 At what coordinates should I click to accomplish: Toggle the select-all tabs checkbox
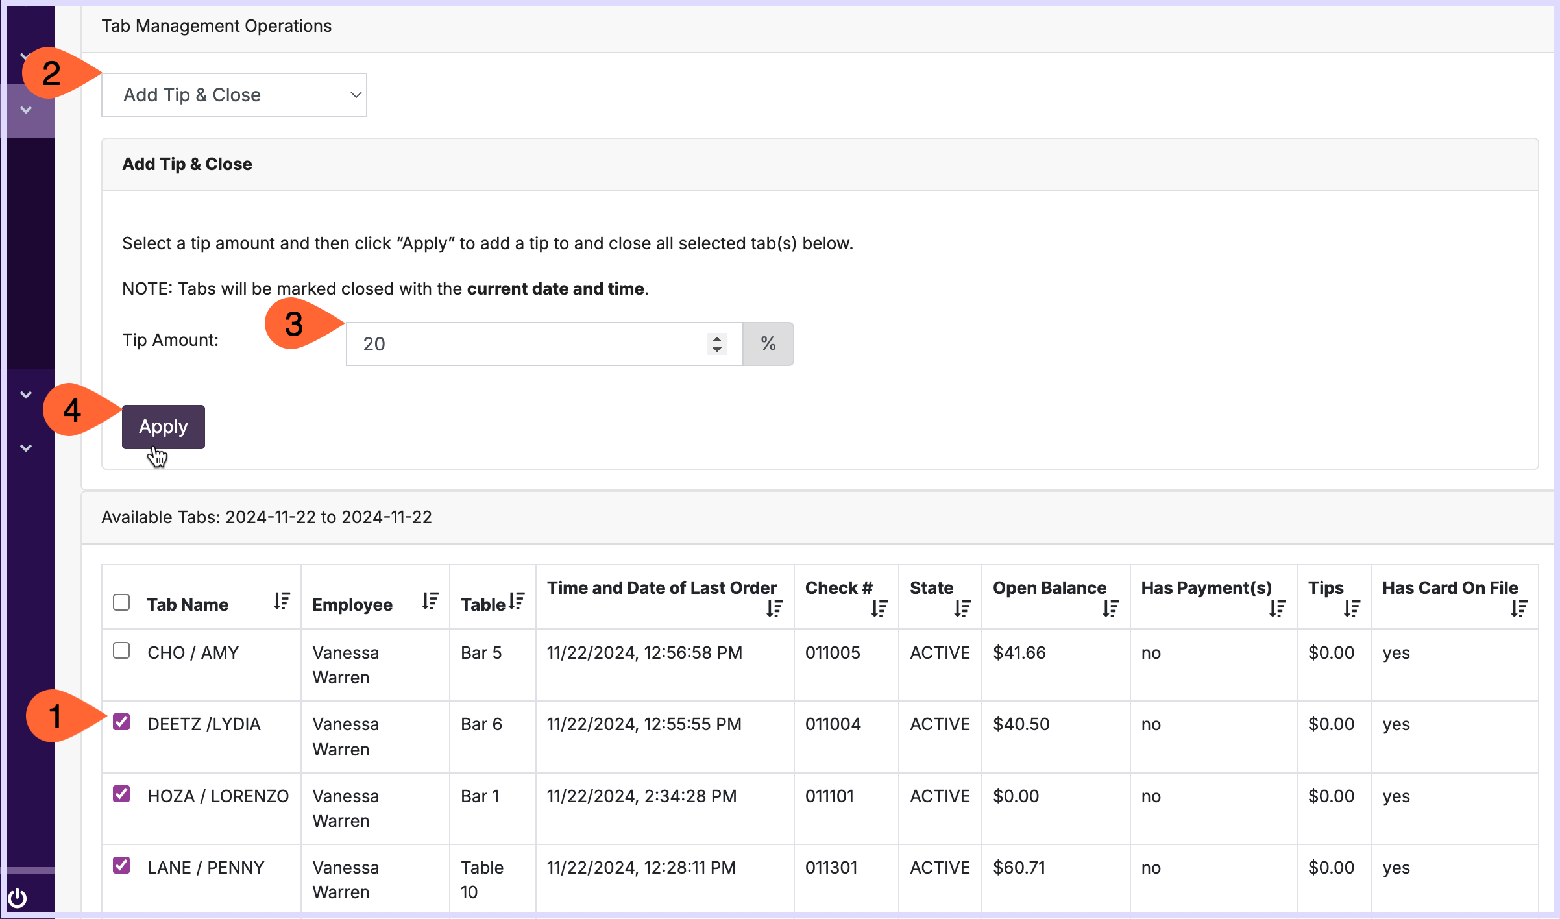click(x=121, y=602)
